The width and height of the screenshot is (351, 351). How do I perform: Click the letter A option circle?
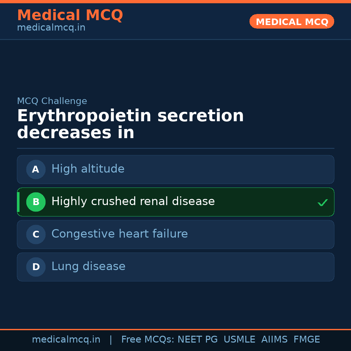pos(36,169)
